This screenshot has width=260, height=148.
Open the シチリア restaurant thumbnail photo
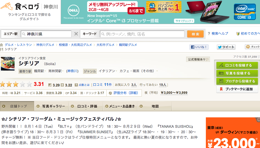(x=8, y=63)
